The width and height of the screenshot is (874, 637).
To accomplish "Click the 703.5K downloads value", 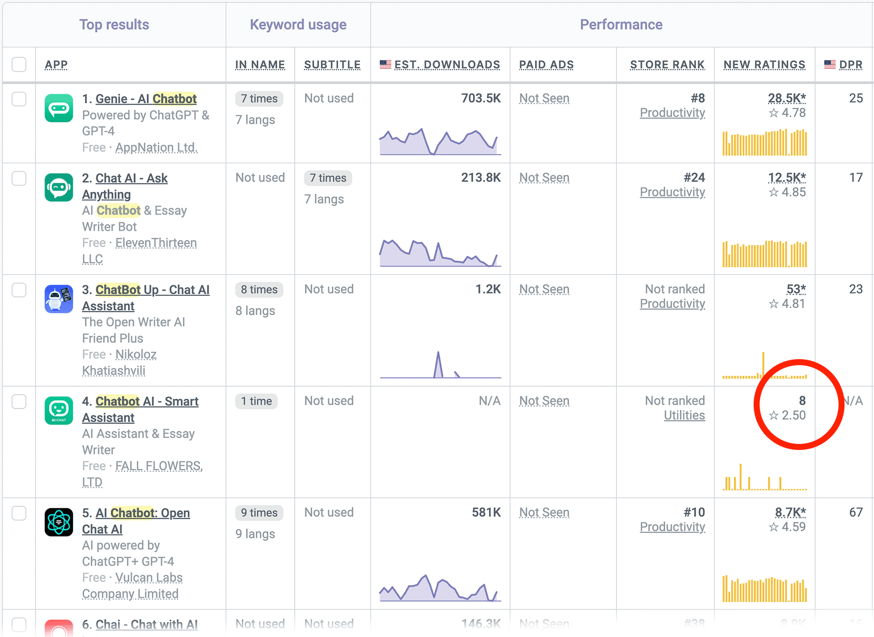I will coord(481,99).
